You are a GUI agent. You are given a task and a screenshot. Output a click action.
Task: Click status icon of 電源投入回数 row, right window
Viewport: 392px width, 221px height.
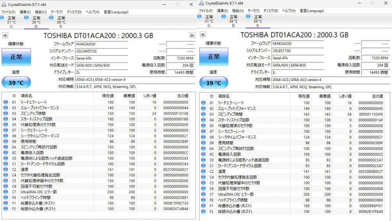click(203, 155)
